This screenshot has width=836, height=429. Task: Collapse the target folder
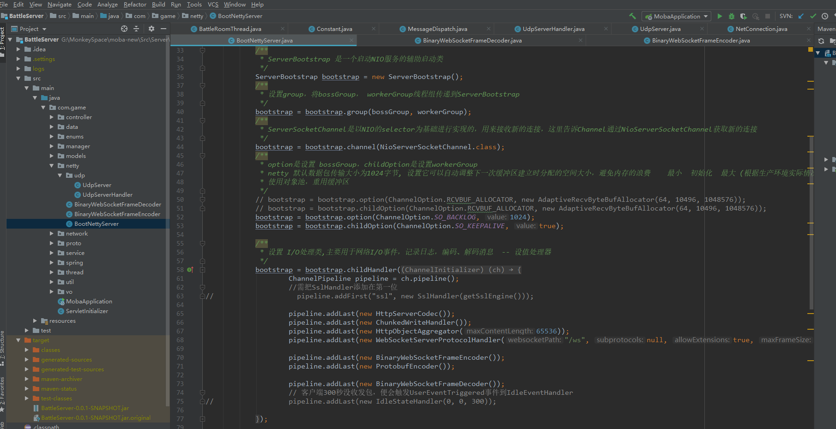pos(18,340)
